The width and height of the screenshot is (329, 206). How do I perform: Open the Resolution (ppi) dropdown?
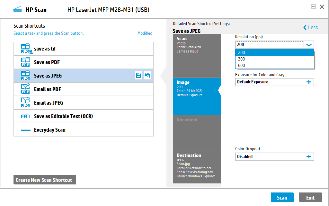[309, 45]
